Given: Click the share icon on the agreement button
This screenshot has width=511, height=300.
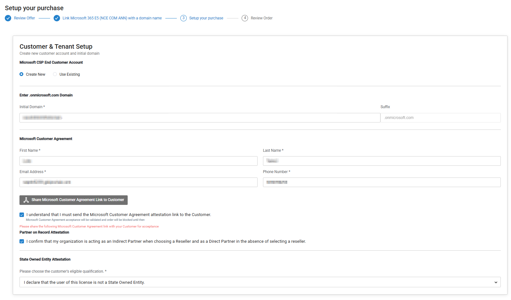Looking at the screenshot, I should click(x=26, y=200).
